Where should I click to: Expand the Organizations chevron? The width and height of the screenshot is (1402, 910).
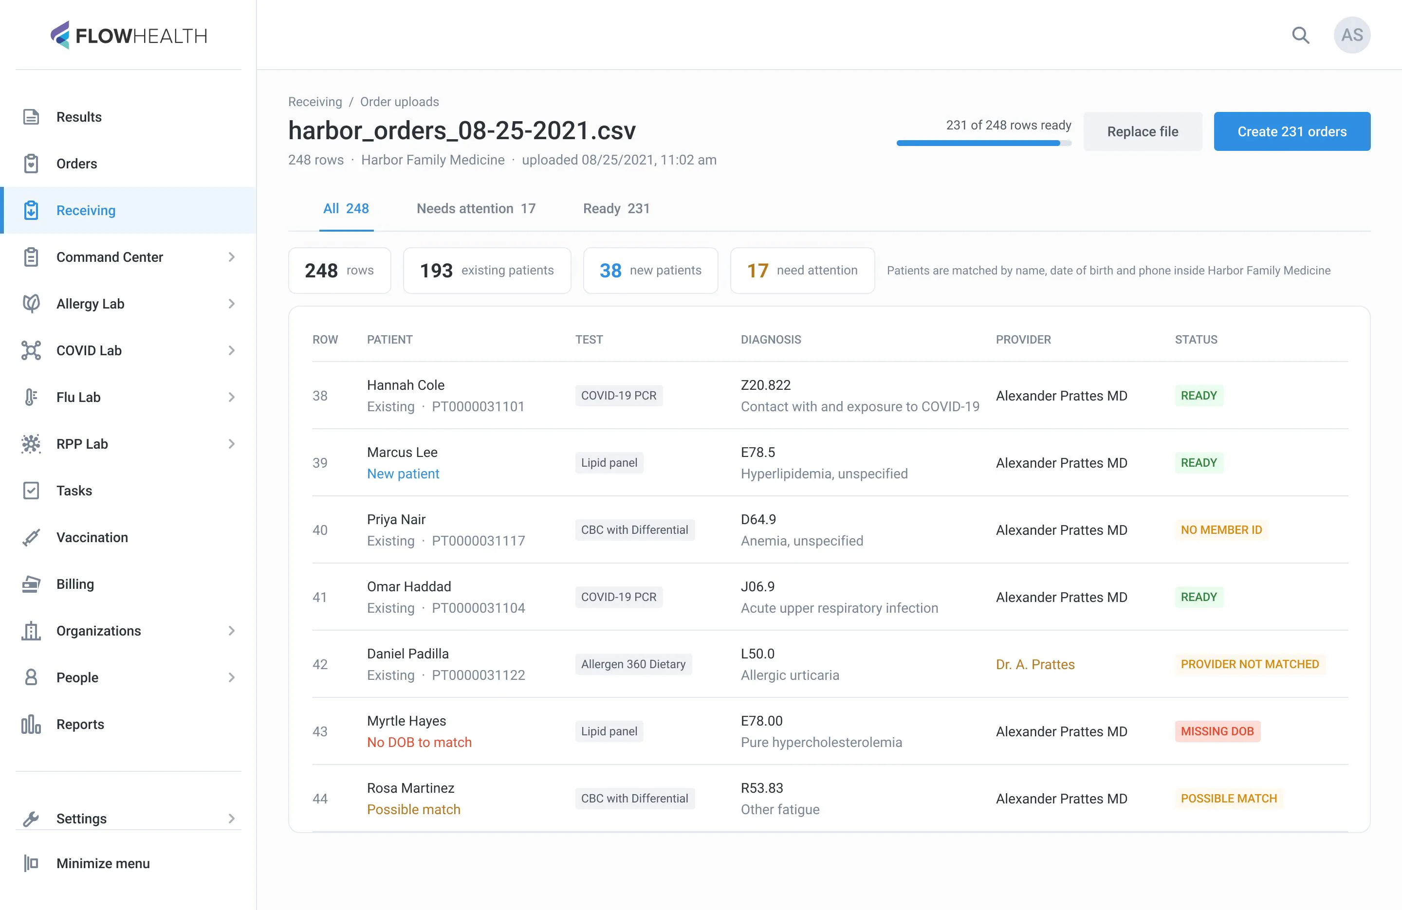[x=232, y=630]
